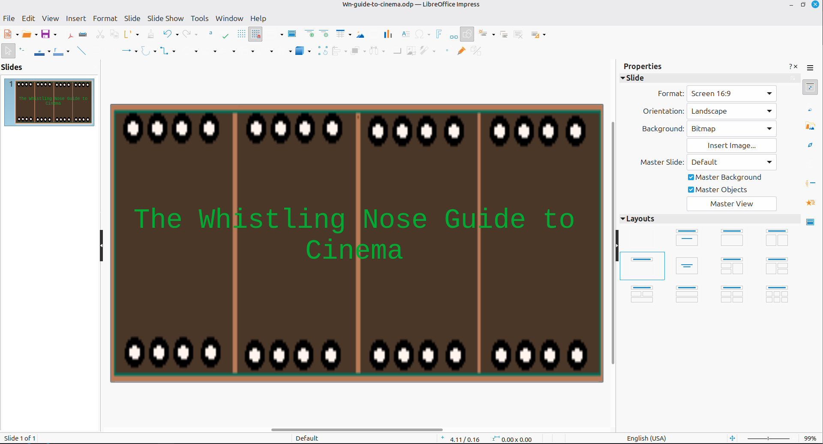The height and width of the screenshot is (444, 823).
Task: Open the save options dropdown arrow
Action: tap(55, 35)
